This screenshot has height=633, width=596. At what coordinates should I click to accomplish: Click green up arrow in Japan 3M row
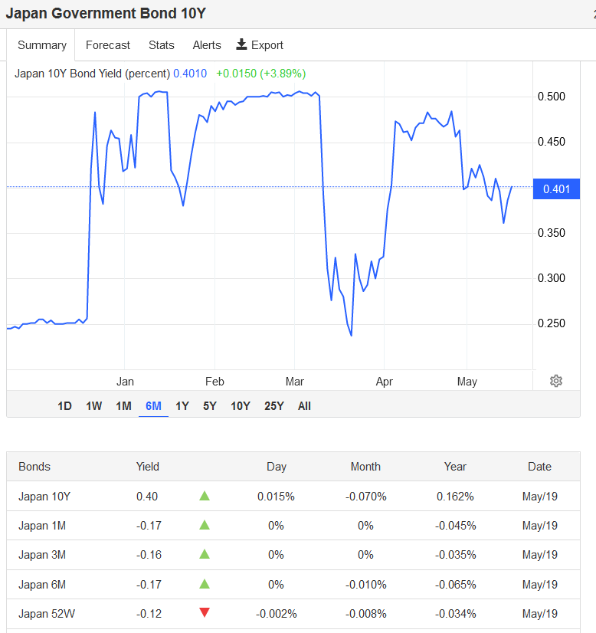(205, 554)
